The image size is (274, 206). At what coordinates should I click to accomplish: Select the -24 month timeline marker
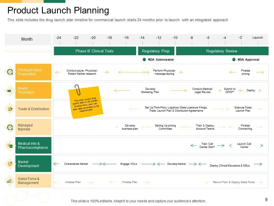59,38
